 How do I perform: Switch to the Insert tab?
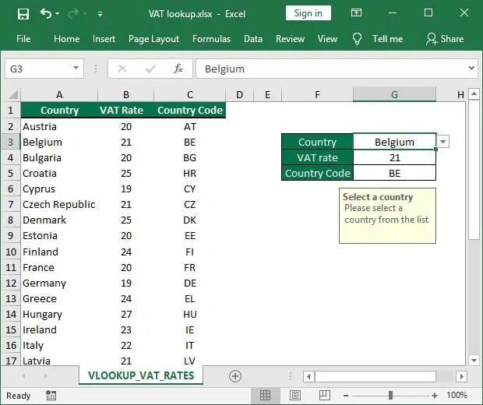coord(104,39)
